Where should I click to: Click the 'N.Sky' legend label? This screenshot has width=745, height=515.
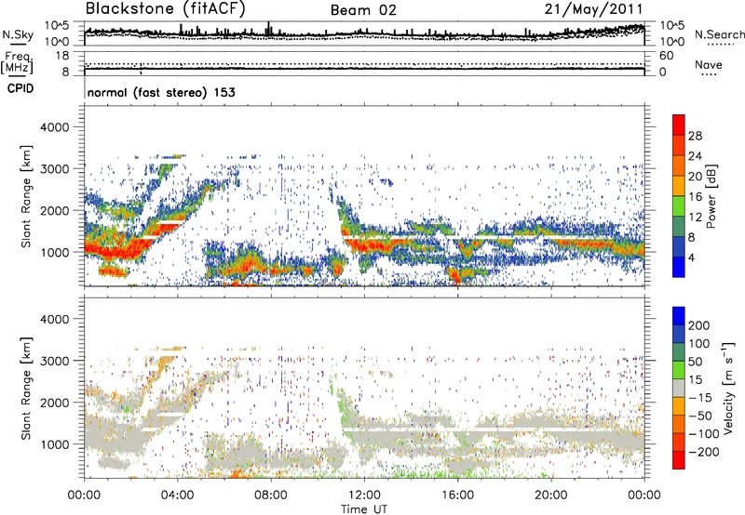18,34
